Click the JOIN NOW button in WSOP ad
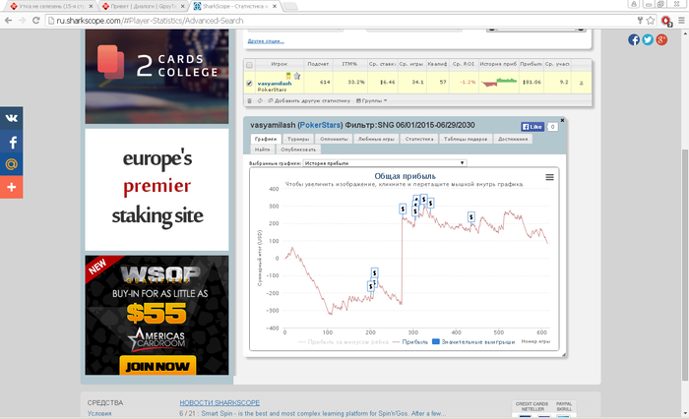 click(157, 366)
